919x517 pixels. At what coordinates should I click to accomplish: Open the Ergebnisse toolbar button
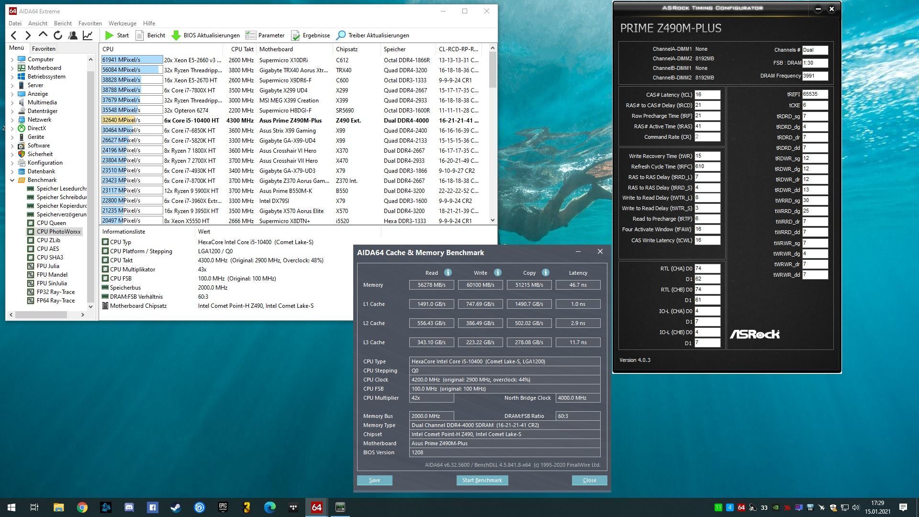(x=310, y=35)
